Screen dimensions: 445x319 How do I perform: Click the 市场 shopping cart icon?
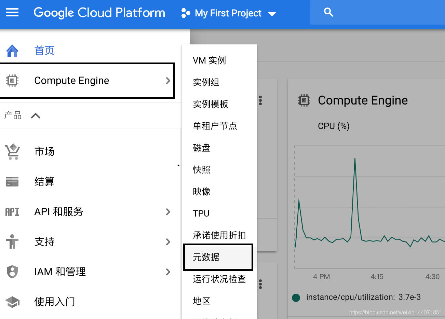tap(12, 152)
